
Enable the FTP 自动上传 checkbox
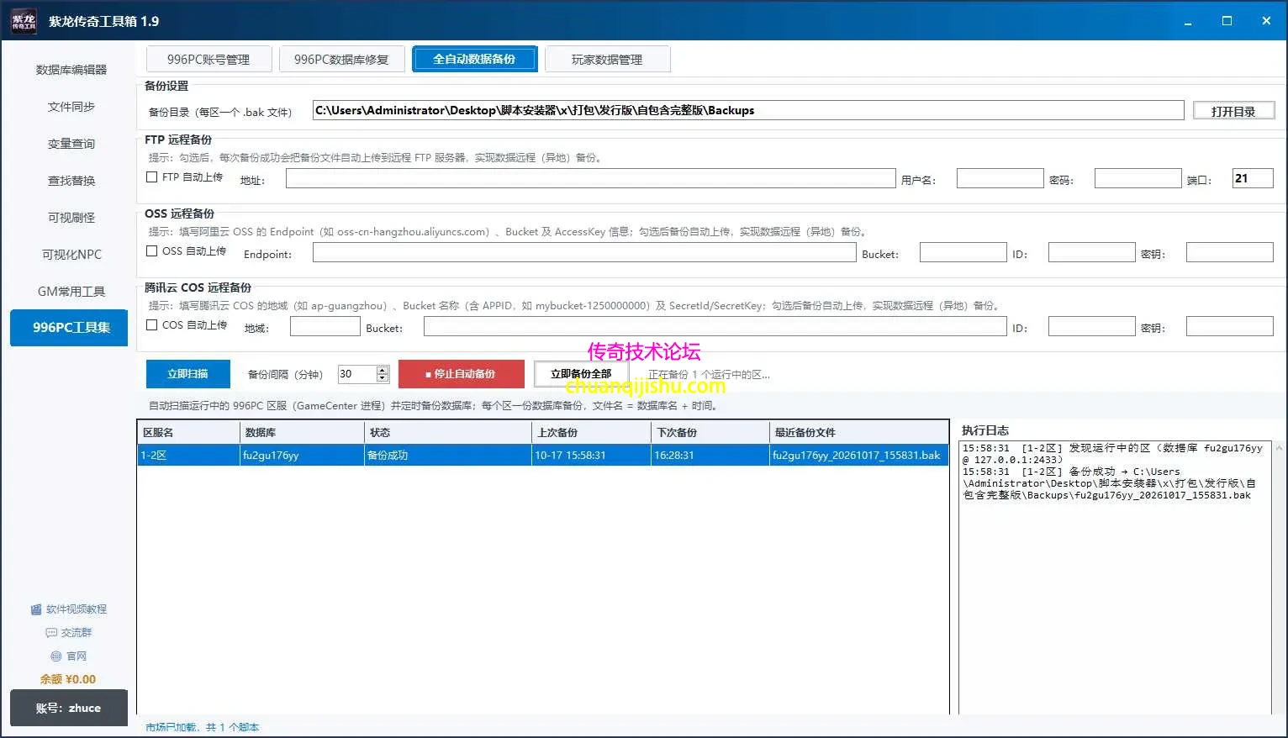[x=152, y=177]
